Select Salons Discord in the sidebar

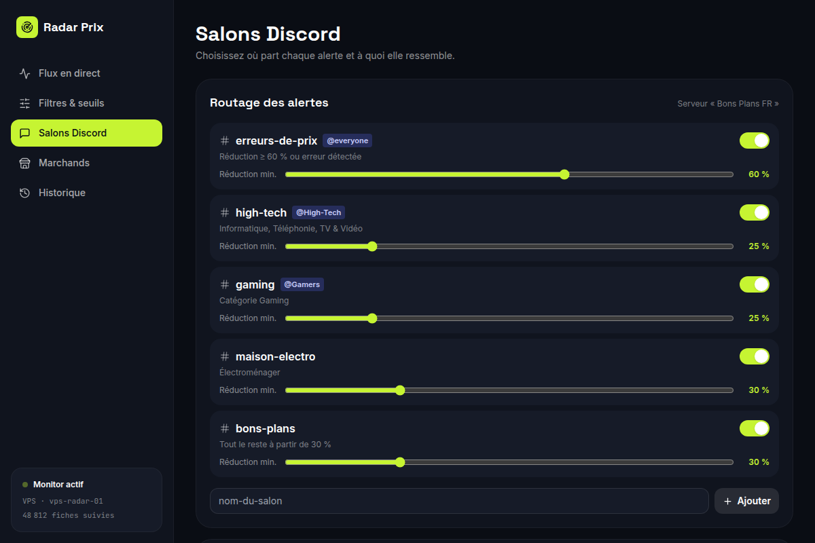click(86, 133)
